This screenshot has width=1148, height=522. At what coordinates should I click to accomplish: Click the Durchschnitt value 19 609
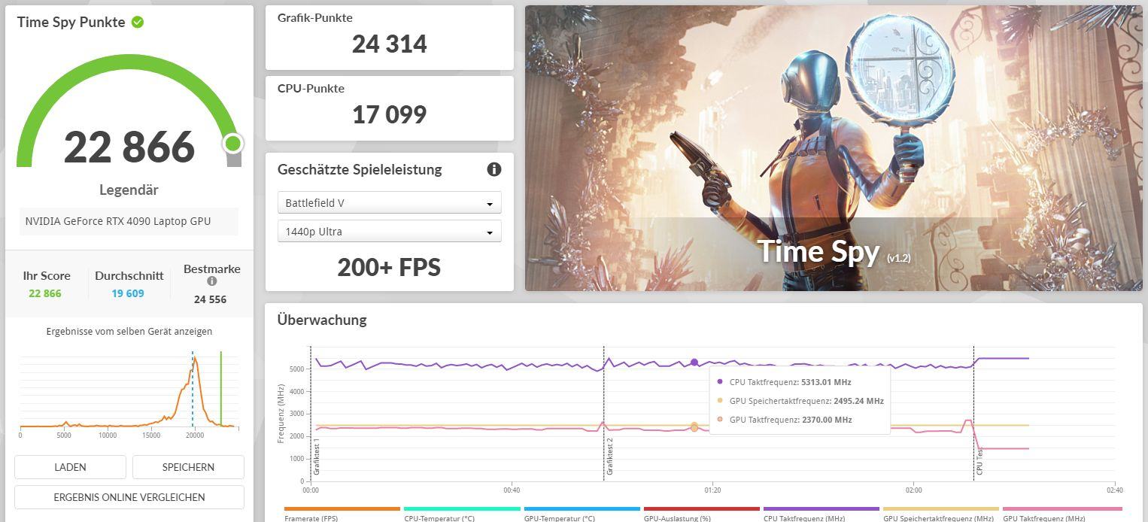pyautogui.click(x=128, y=293)
